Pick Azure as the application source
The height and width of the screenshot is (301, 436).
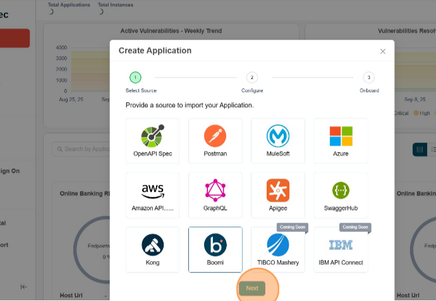[341, 141]
